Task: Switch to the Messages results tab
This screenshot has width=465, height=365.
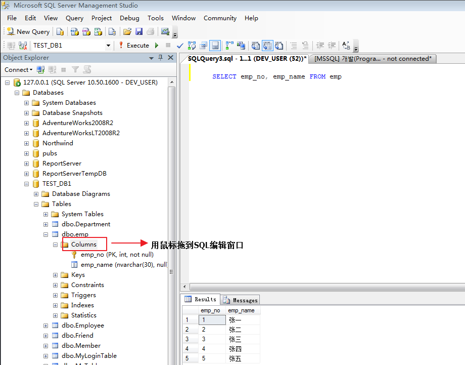Action: [x=241, y=300]
